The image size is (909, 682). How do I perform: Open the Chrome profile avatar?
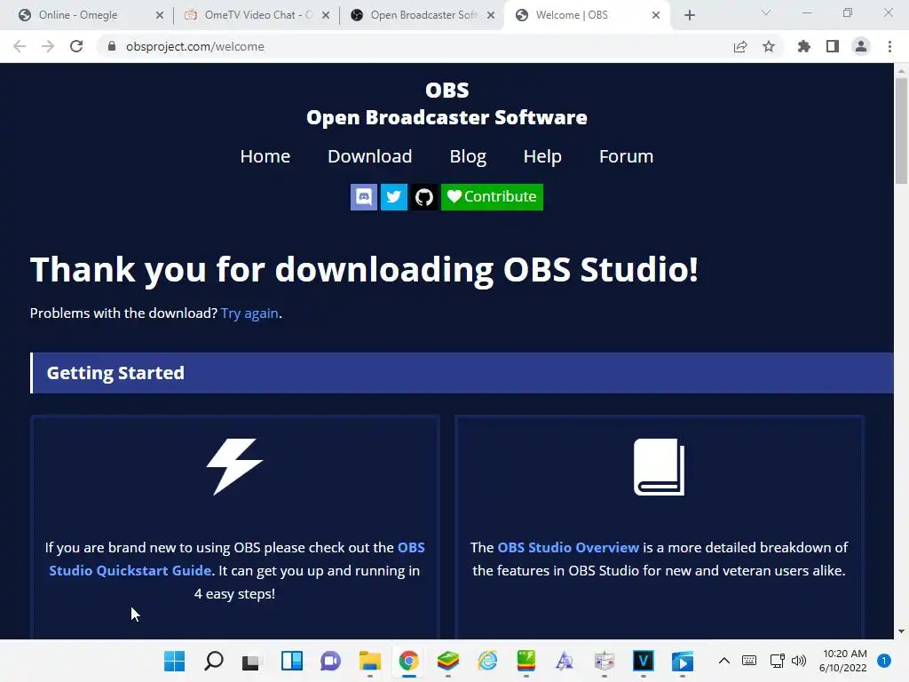pos(861,46)
